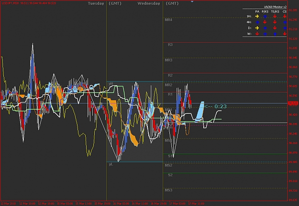Click the '15 Mar 03:00' time axis label
299x206 pixels.
coord(65,204)
